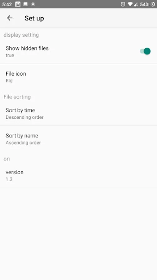
Task: Tap the 'File sorting' section header
Action: pos(17,97)
